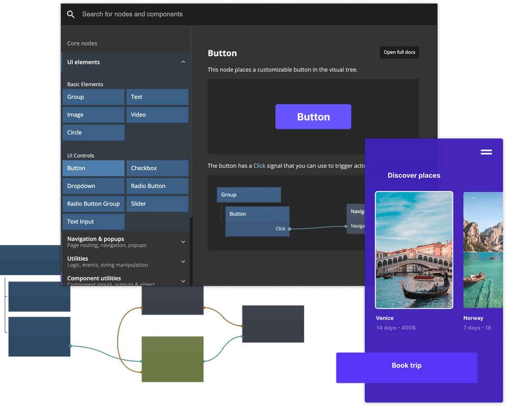Select the Image node tile
The height and width of the screenshot is (407, 507).
pos(93,115)
